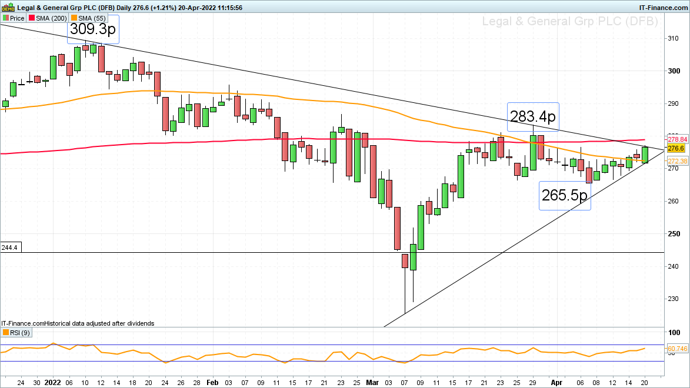This screenshot has width=690, height=388.
Task: Click the orange SMA (55) legend swatch
Action: 74,18
